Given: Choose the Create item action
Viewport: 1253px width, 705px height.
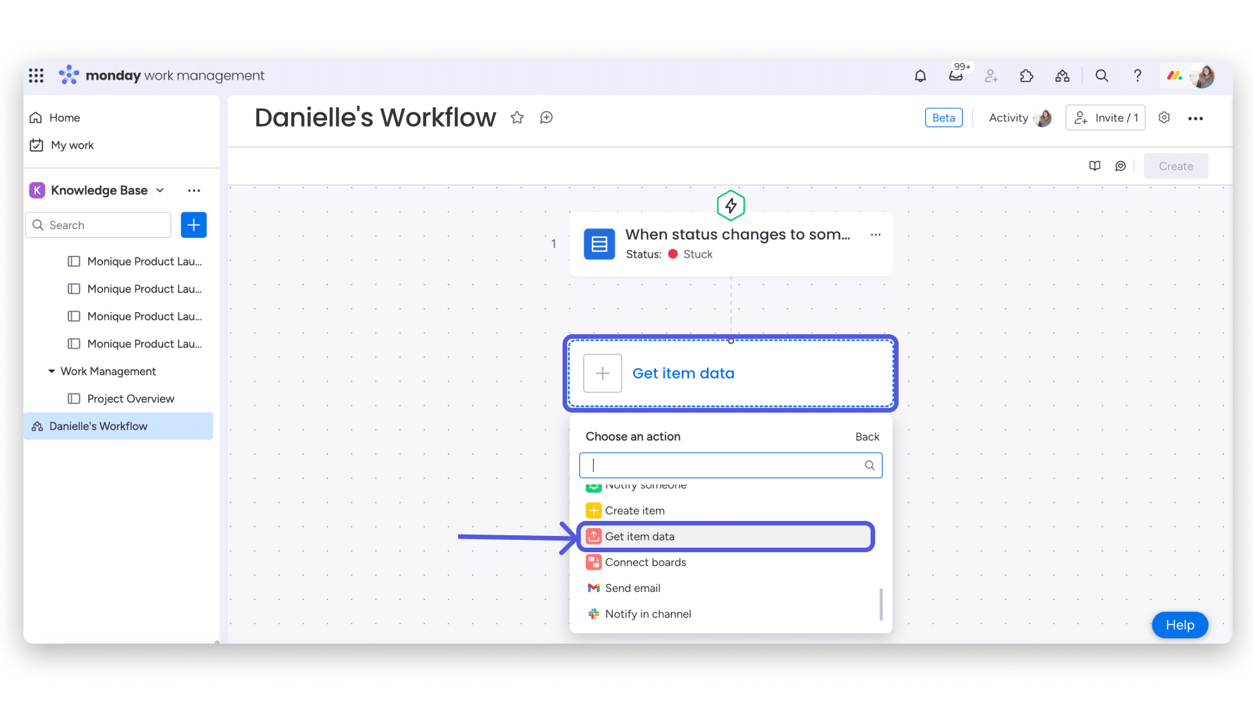Looking at the screenshot, I should tap(726, 510).
